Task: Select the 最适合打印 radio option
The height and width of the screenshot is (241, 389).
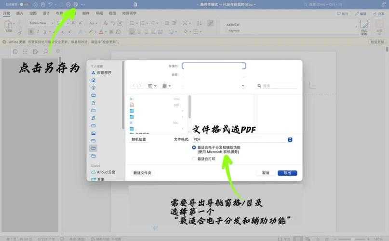Action: [194, 159]
